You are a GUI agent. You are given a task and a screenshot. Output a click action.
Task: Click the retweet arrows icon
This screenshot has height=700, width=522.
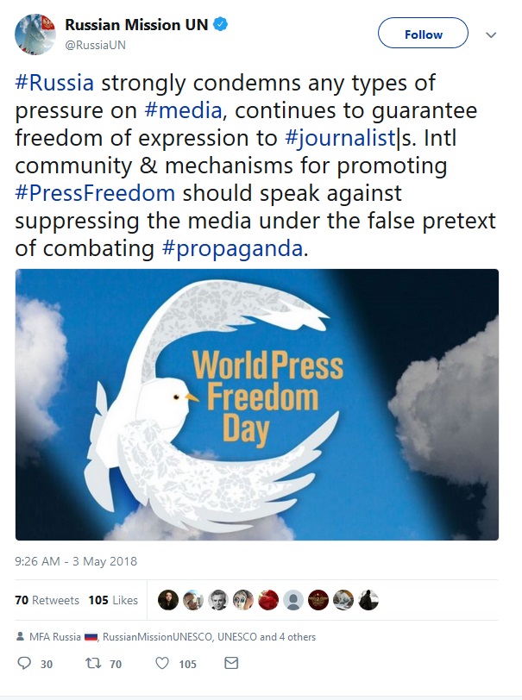[93, 664]
